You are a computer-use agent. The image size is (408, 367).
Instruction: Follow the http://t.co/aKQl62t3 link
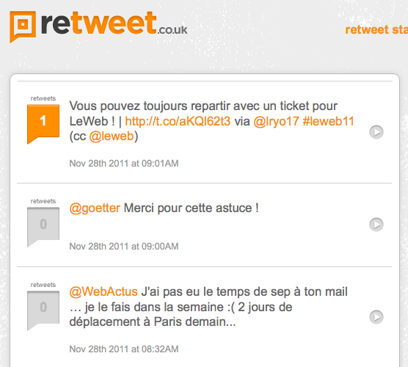pos(178,121)
